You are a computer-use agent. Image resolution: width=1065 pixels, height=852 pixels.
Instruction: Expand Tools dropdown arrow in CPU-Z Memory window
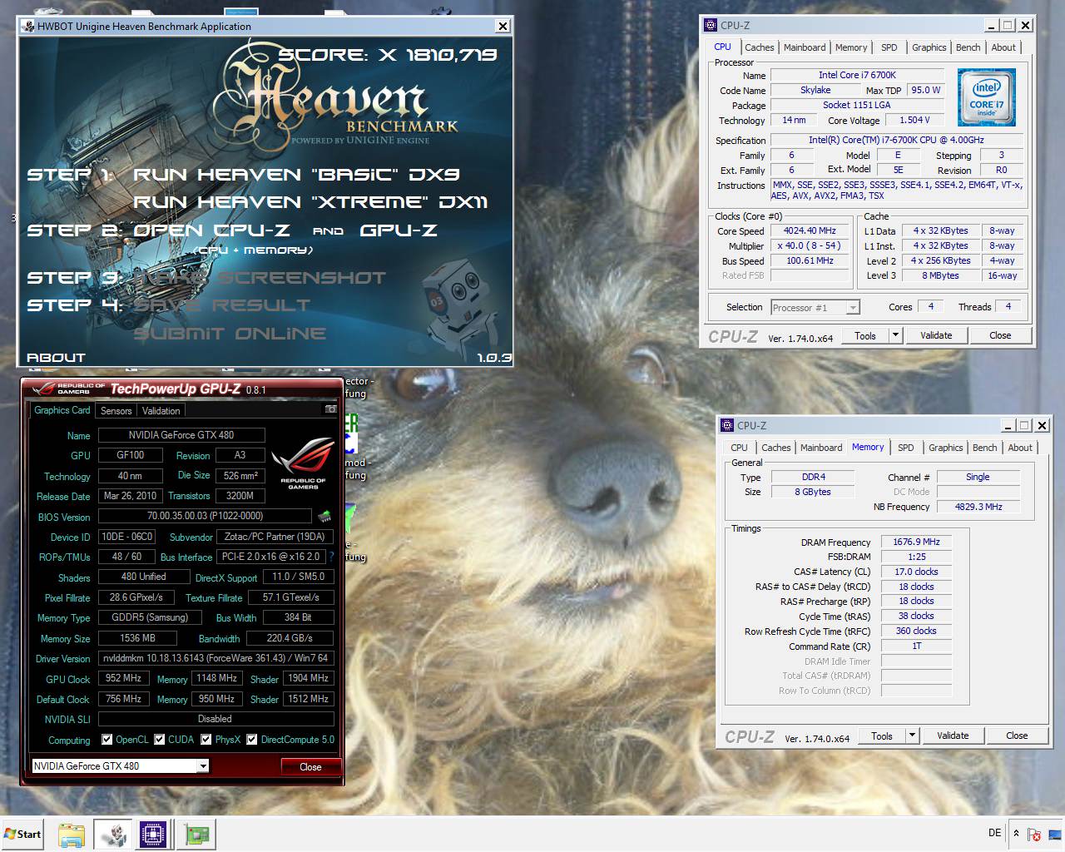tap(912, 736)
